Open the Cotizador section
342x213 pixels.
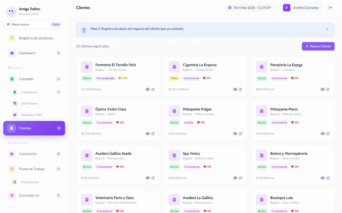coord(34,79)
